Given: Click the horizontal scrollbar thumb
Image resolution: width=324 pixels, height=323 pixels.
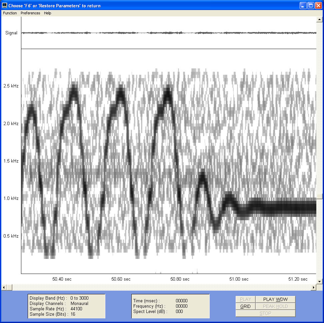Looking at the screenshot, I should [9, 287].
